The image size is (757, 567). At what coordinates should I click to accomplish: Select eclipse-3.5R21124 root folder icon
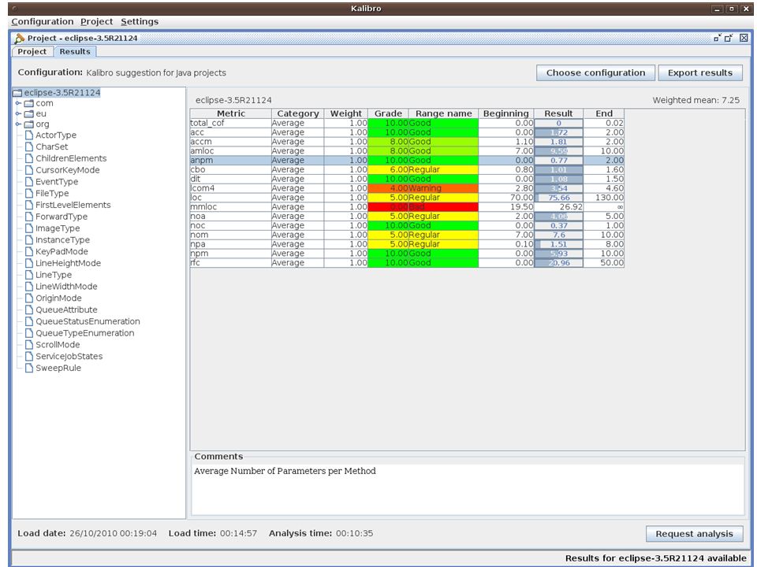18,93
